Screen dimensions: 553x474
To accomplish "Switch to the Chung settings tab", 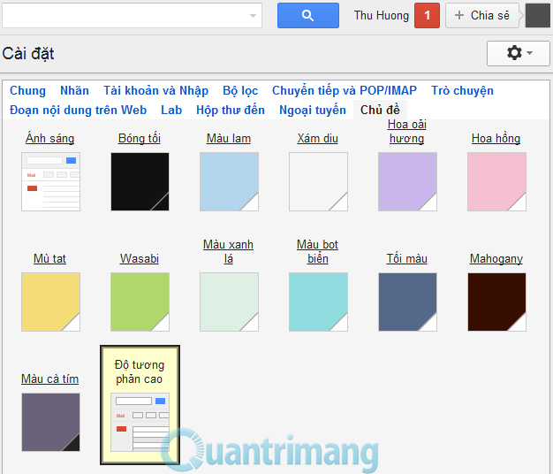I will tap(27, 90).
